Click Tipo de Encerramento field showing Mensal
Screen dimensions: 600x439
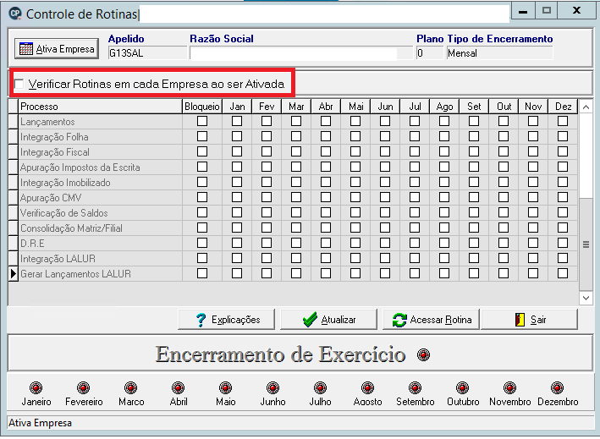click(499, 53)
